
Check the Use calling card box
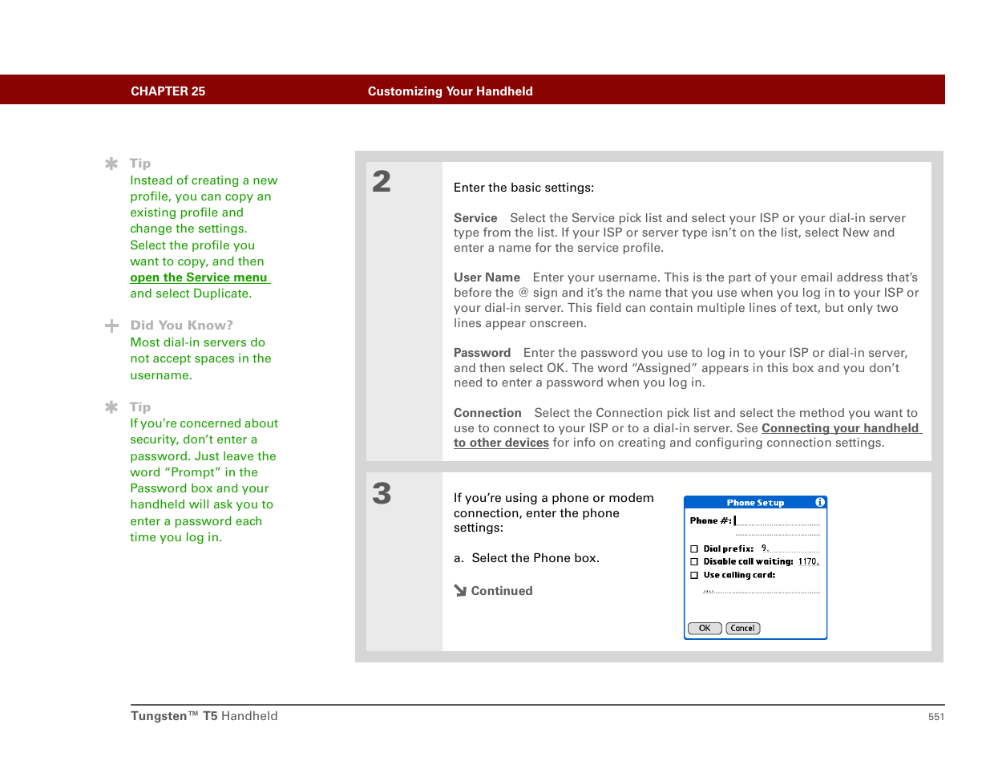click(x=694, y=575)
